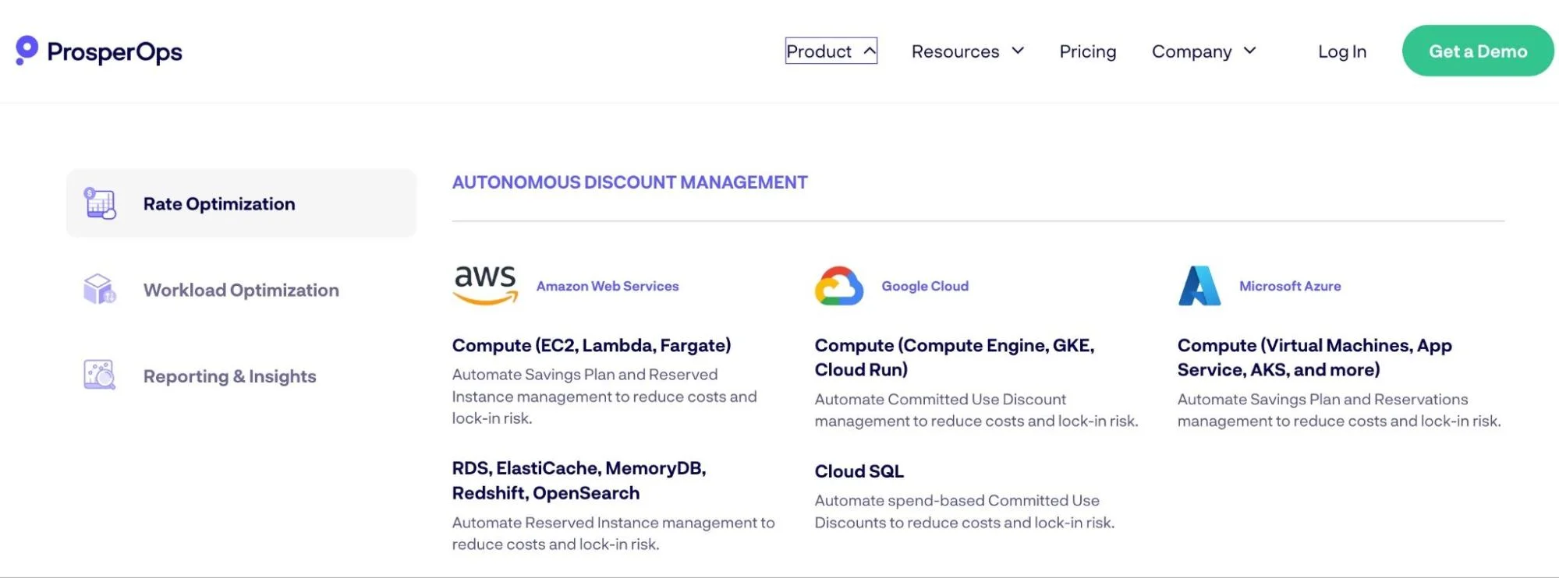Open the Cloud SQL link
1559x578 pixels.
(x=859, y=471)
